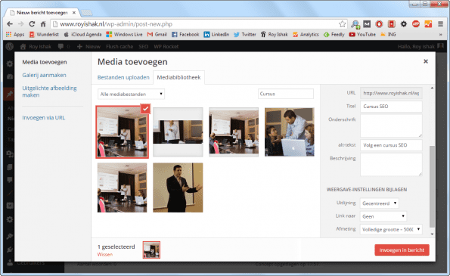The image size is (450, 276).
Task: Click the selected image thumbnail in footer
Action: coord(151,250)
